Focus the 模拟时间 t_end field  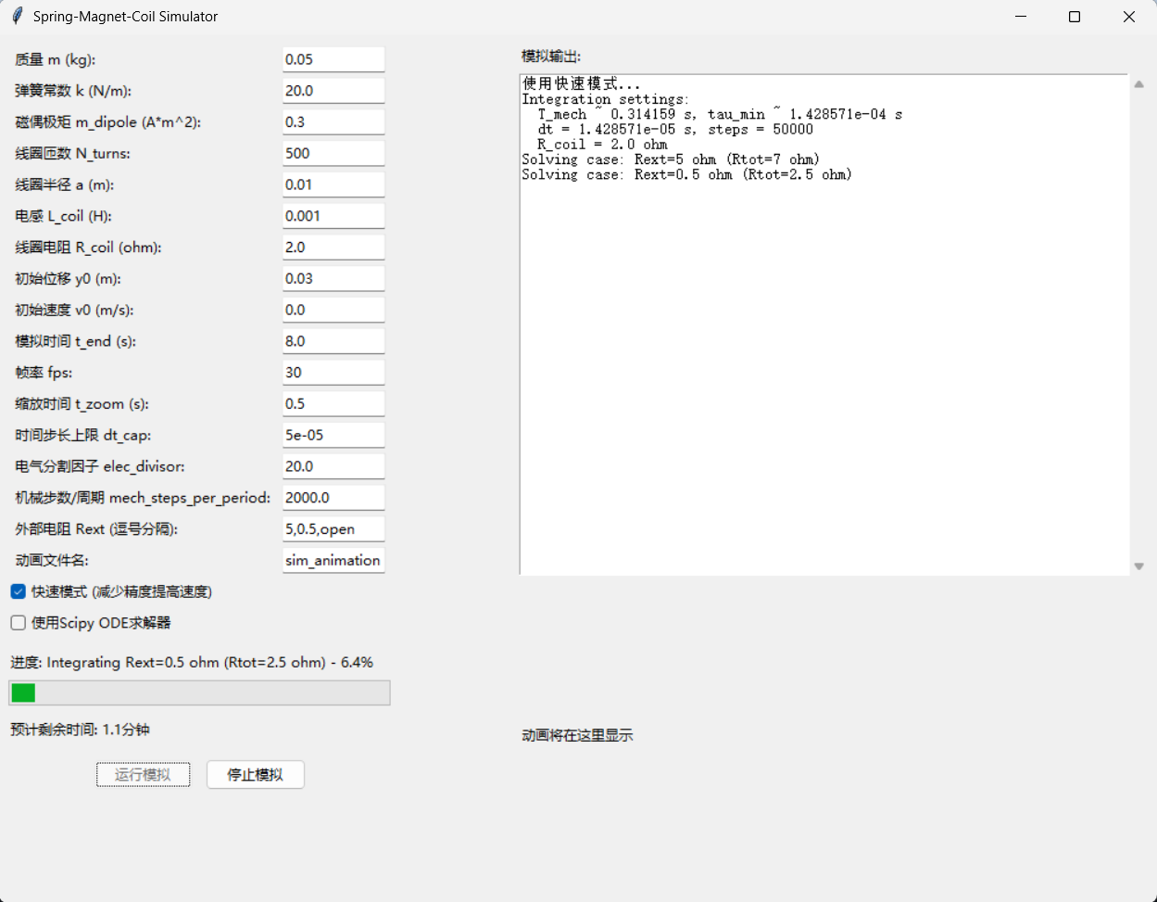coord(333,341)
